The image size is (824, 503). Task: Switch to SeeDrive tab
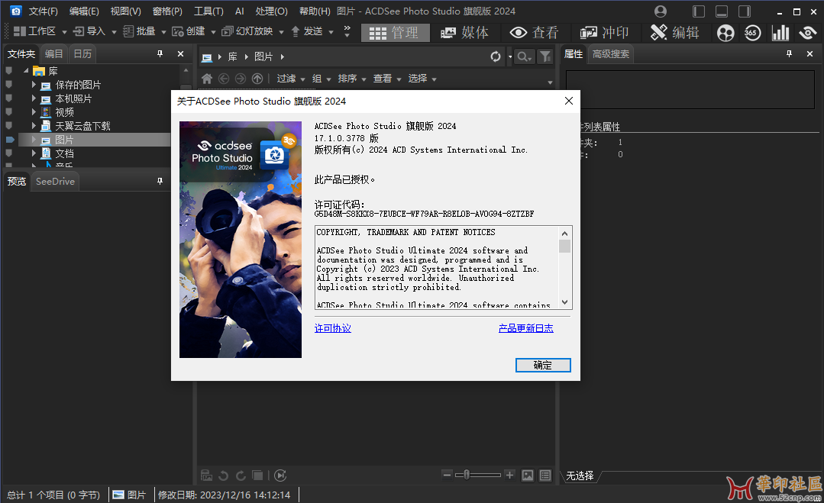tap(55, 181)
